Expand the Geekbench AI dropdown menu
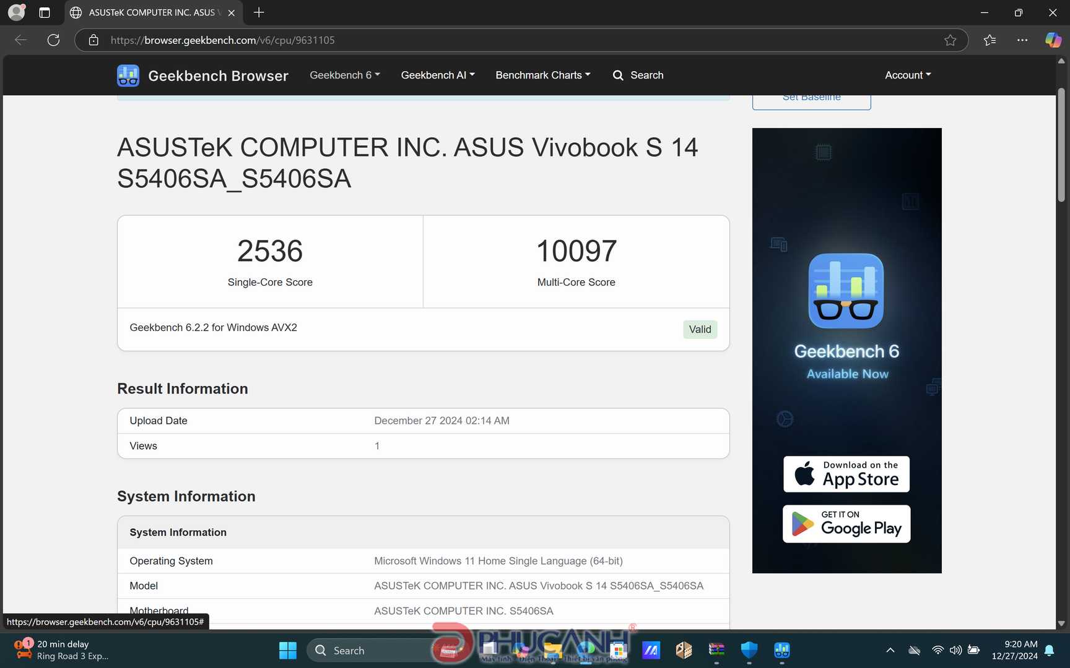The image size is (1070, 668). [438, 75]
